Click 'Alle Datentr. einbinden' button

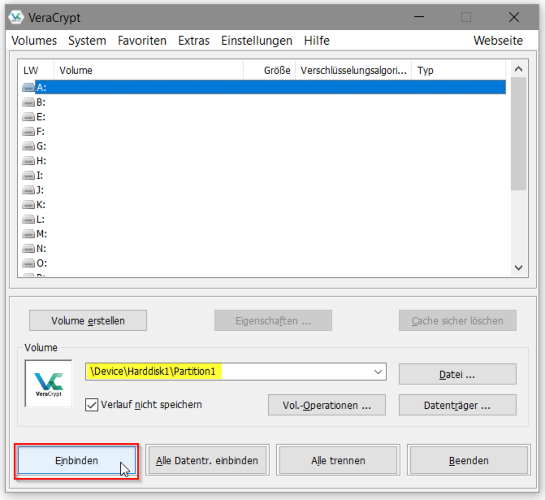207,461
